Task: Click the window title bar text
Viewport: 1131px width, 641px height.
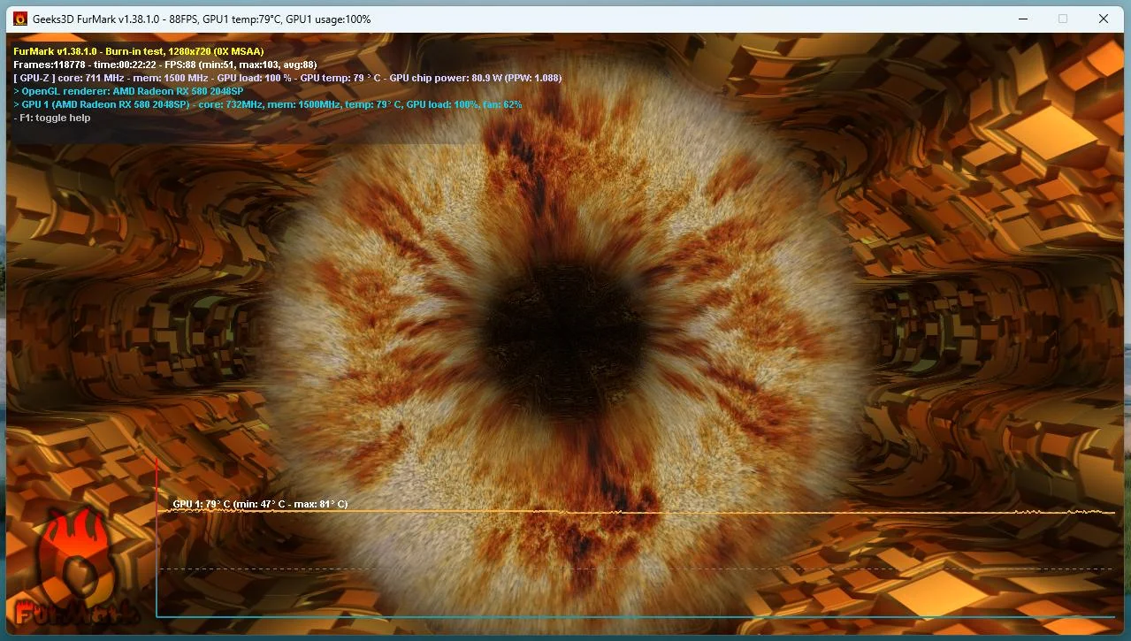Action: tap(202, 19)
